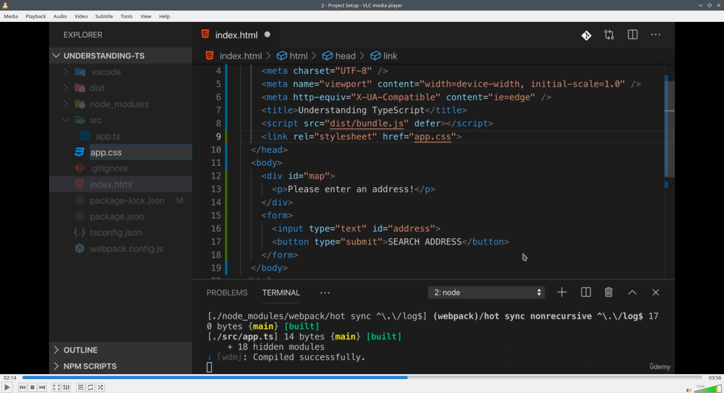Expand the NPM SCRIPTS section

(121, 366)
